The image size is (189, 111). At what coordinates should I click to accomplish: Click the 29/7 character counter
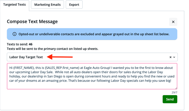pyautogui.click(x=174, y=93)
